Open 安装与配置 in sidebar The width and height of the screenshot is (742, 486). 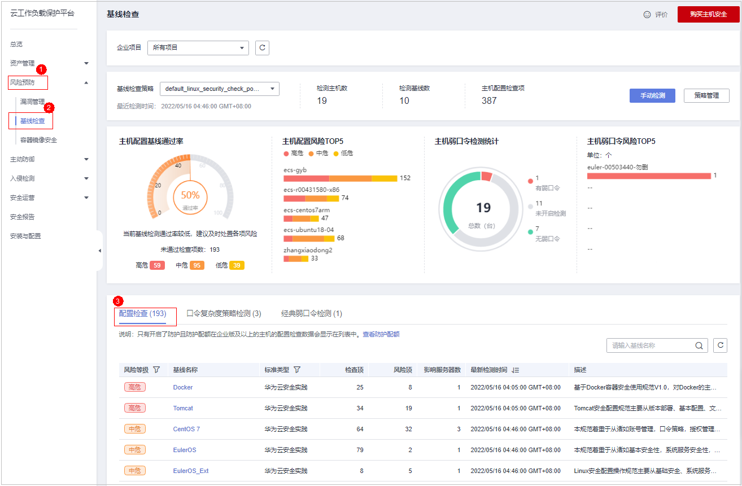click(25, 236)
